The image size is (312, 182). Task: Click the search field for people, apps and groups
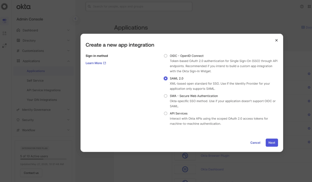[139, 7]
